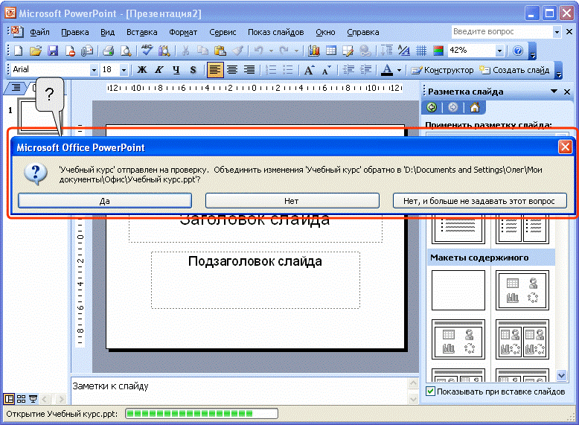Viewport: 579px width, 425px height.
Task: Click 'Нет, и больше не задавать этот вопрос'
Action: 480,201
